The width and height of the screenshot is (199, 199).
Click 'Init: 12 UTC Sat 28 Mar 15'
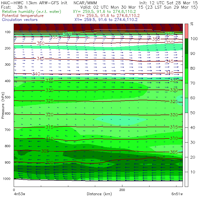click(x=169, y=3)
